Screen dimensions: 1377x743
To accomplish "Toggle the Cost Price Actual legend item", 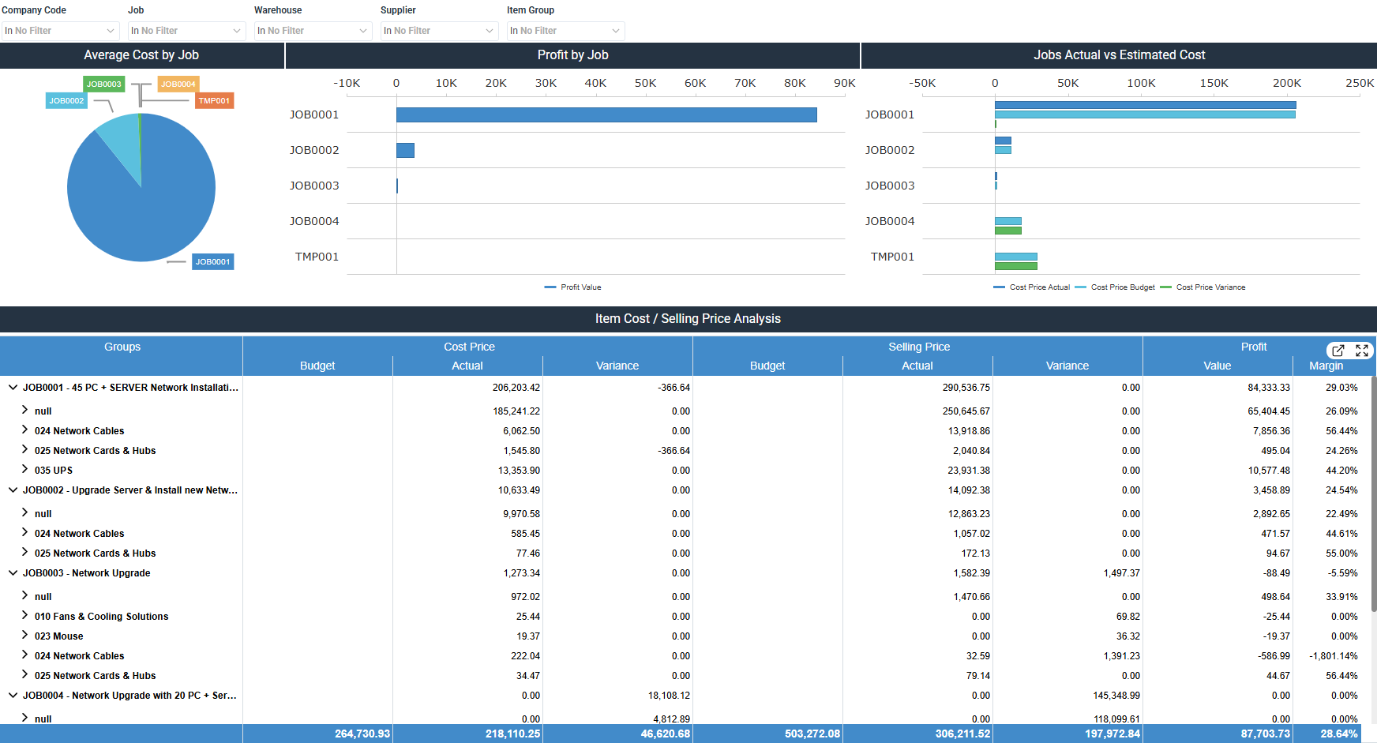I will (x=1032, y=287).
